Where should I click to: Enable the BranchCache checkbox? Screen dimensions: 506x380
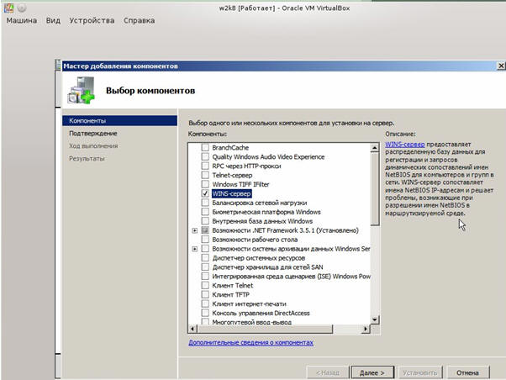point(205,148)
